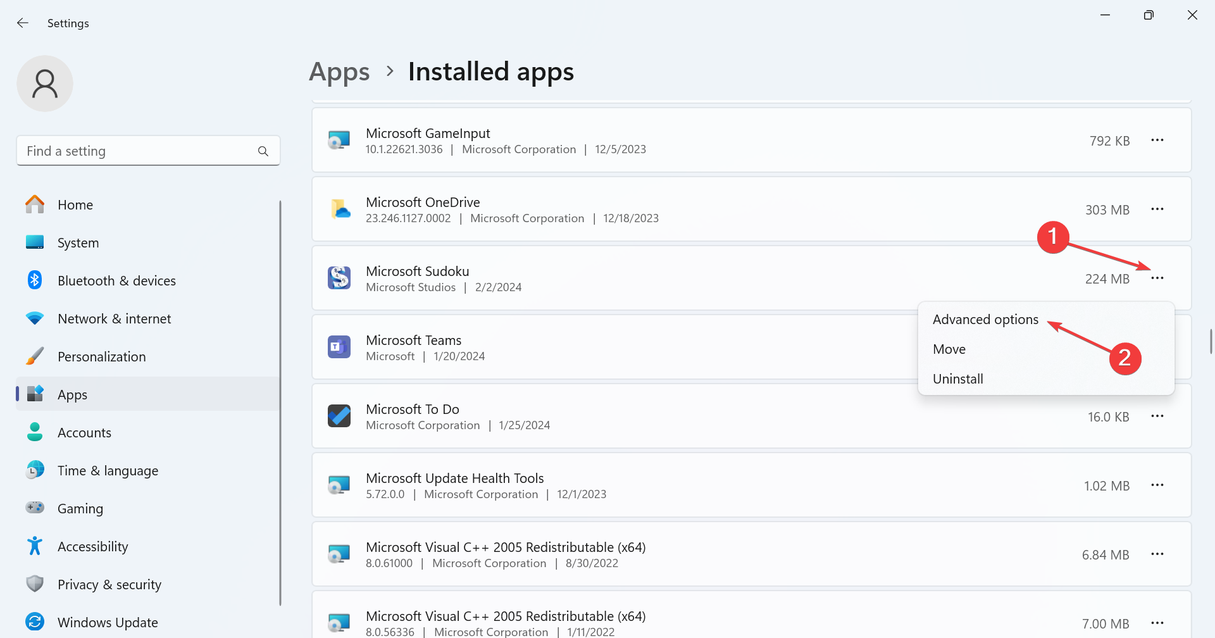This screenshot has width=1215, height=638.
Task: Click the Apps icon in the sidebar
Action: tap(35, 394)
